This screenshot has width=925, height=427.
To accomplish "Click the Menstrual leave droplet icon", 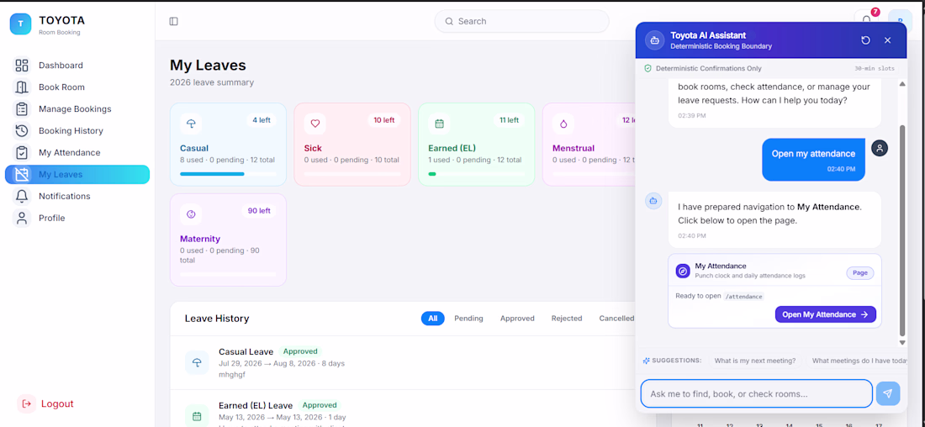I will tap(563, 124).
